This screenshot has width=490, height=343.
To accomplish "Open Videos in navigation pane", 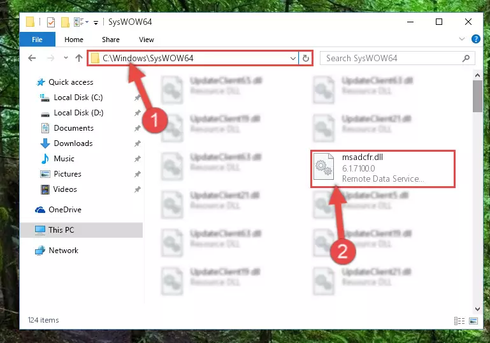I will [59, 189].
